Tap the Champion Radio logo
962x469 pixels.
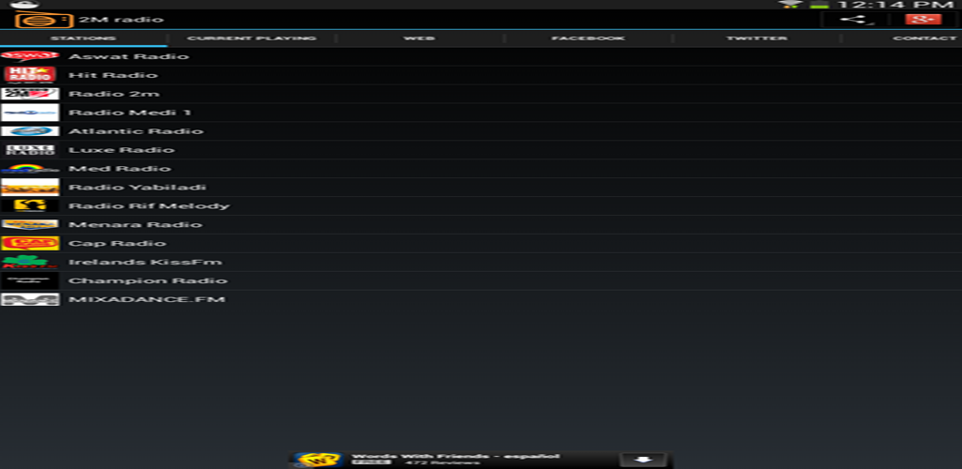point(30,280)
